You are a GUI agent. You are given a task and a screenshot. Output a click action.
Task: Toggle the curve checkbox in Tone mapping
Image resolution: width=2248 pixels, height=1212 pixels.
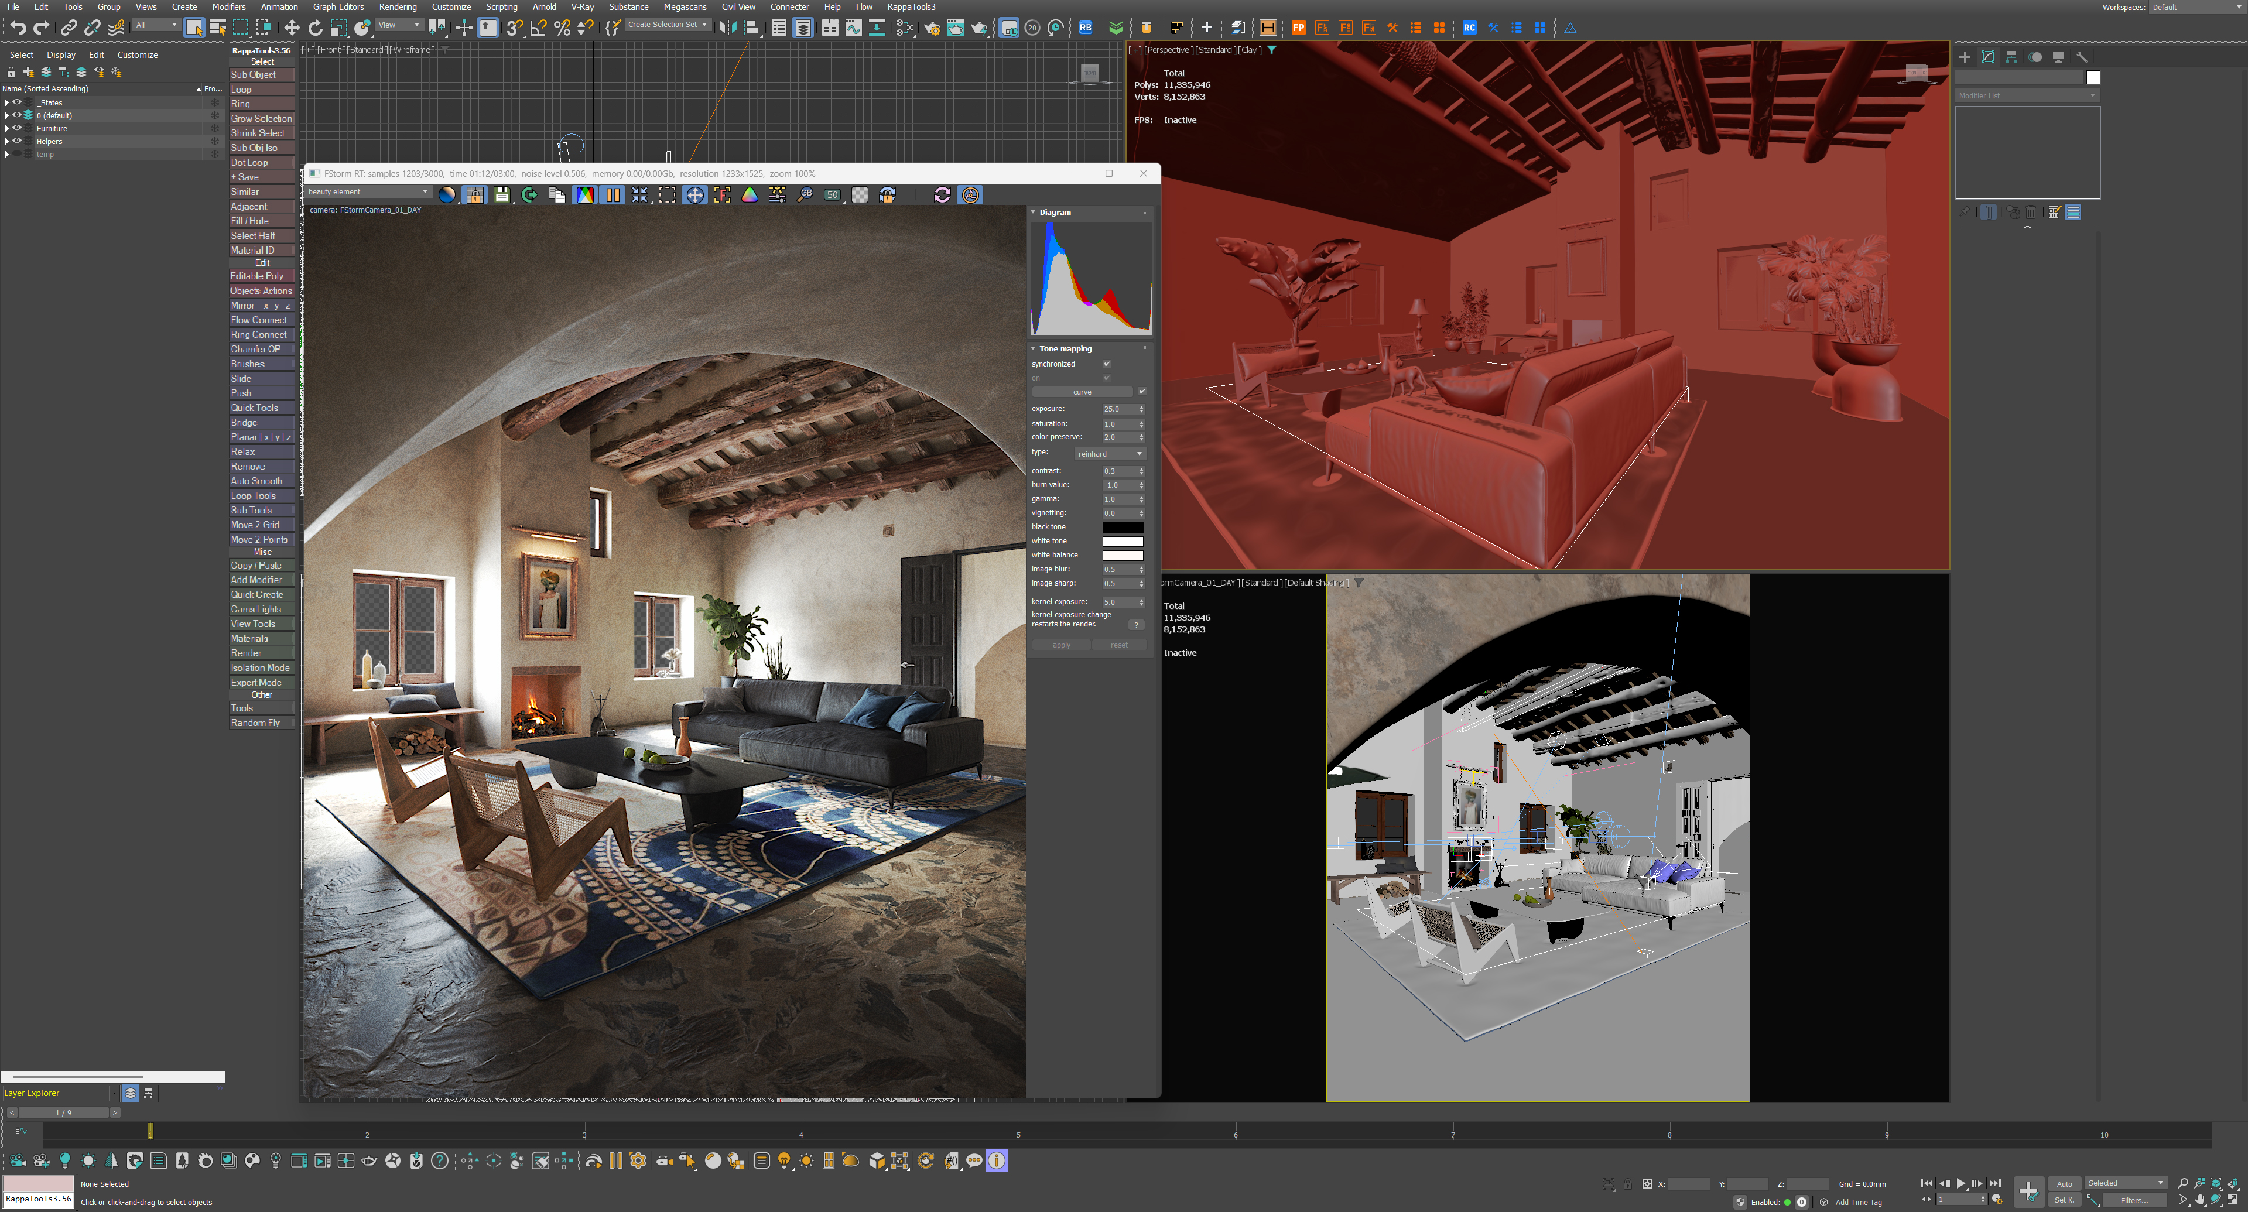(x=1141, y=392)
